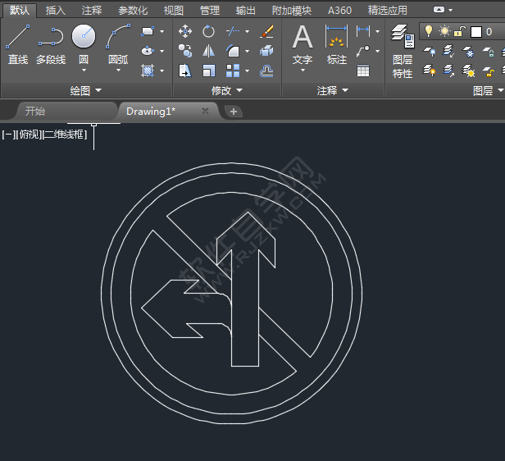The width and height of the screenshot is (505, 461).
Task: Click the Erase tool icon
Action: click(266, 31)
